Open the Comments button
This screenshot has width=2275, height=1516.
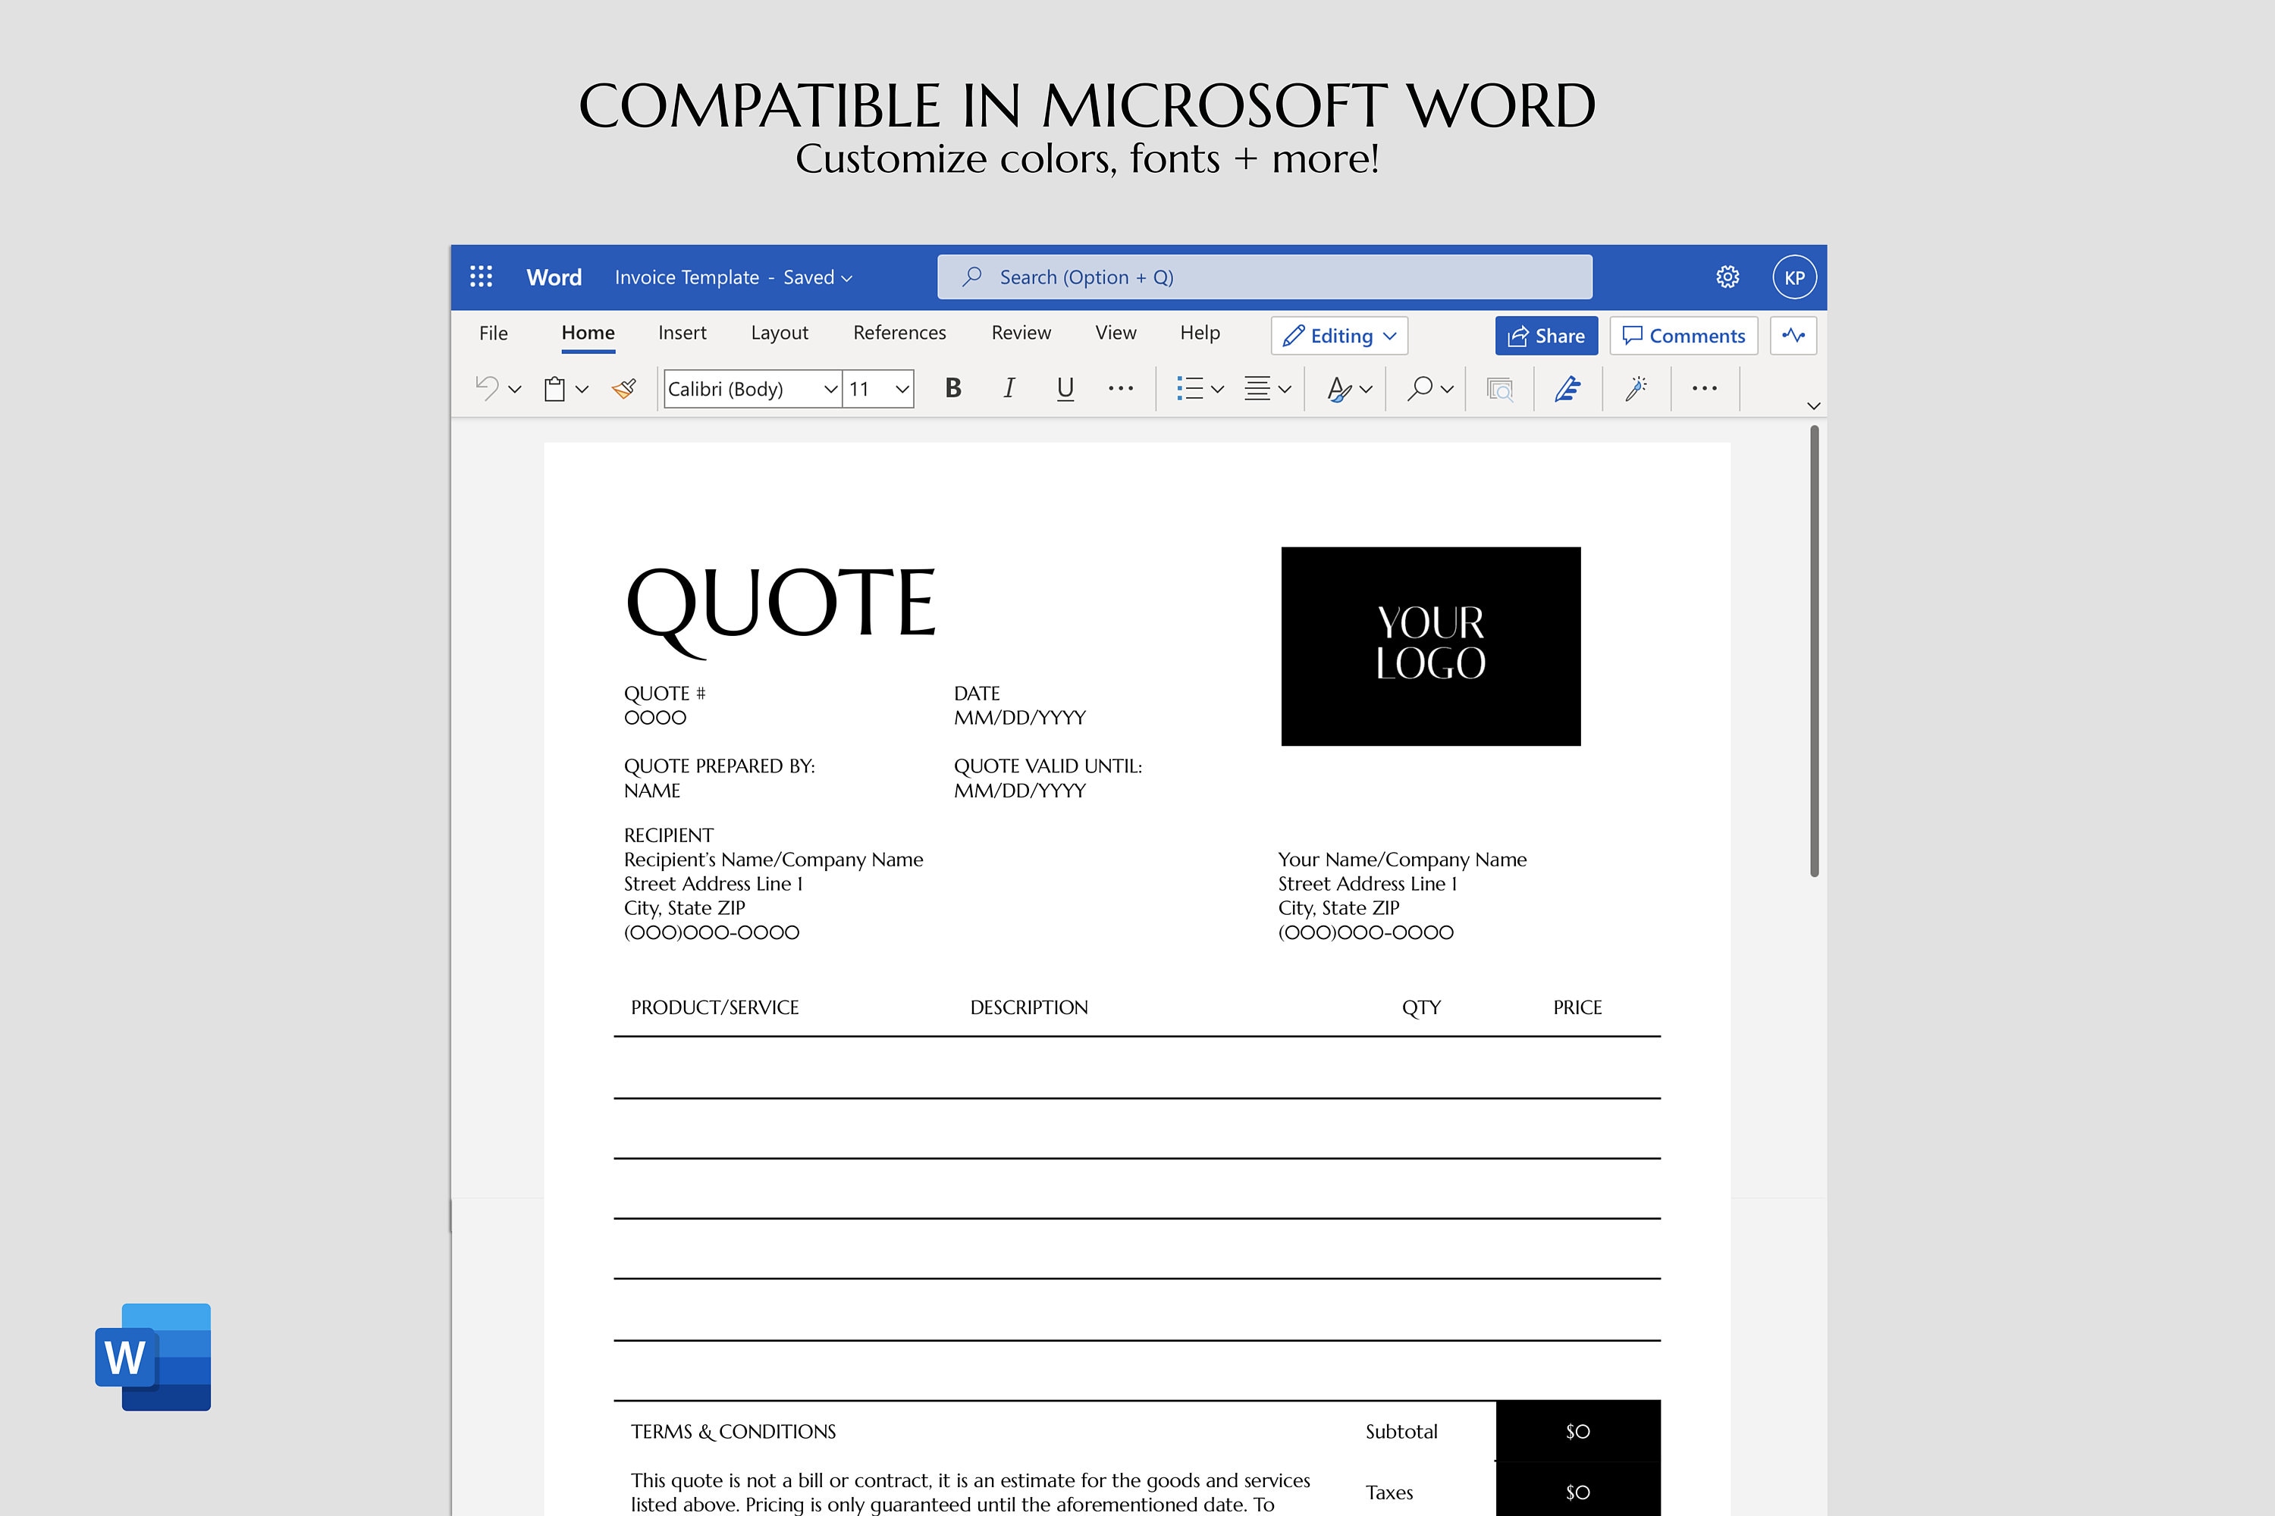click(x=1684, y=336)
